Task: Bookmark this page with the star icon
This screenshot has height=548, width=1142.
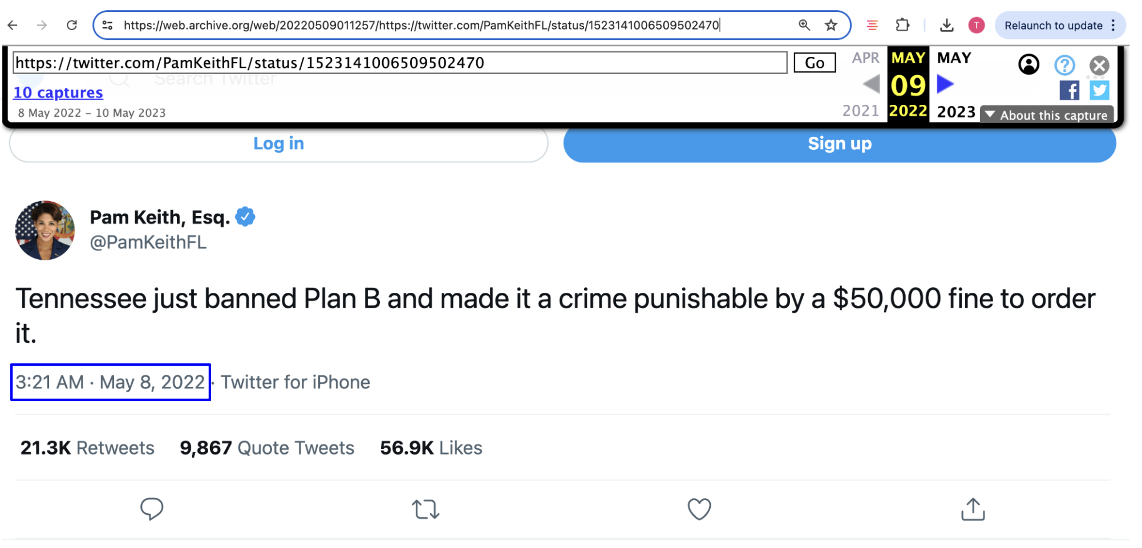Action: coord(831,25)
